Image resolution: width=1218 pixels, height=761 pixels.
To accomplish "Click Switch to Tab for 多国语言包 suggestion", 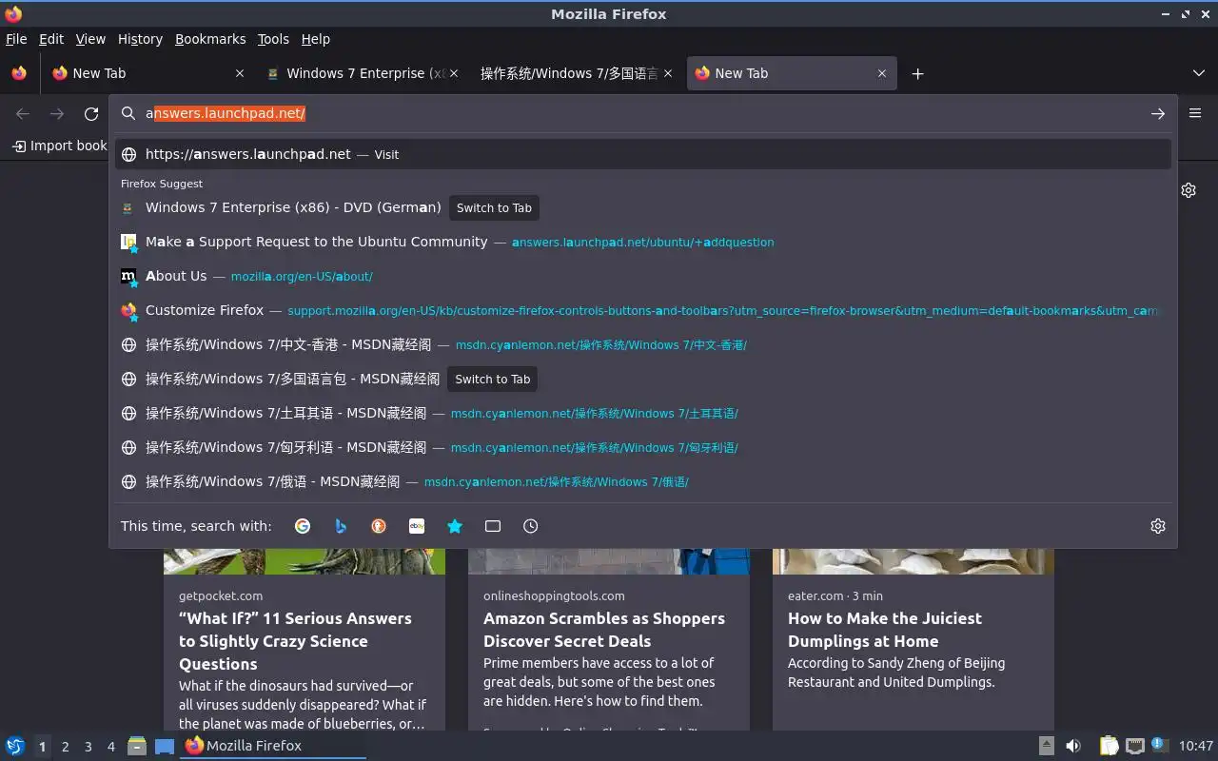I will [x=493, y=379].
